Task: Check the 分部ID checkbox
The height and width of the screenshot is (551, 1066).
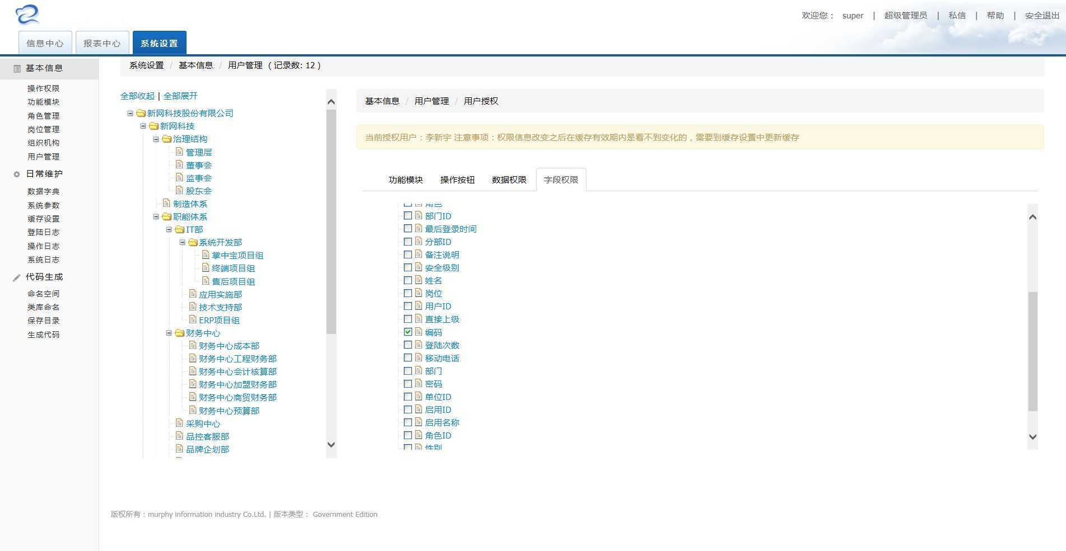Action: 408,241
